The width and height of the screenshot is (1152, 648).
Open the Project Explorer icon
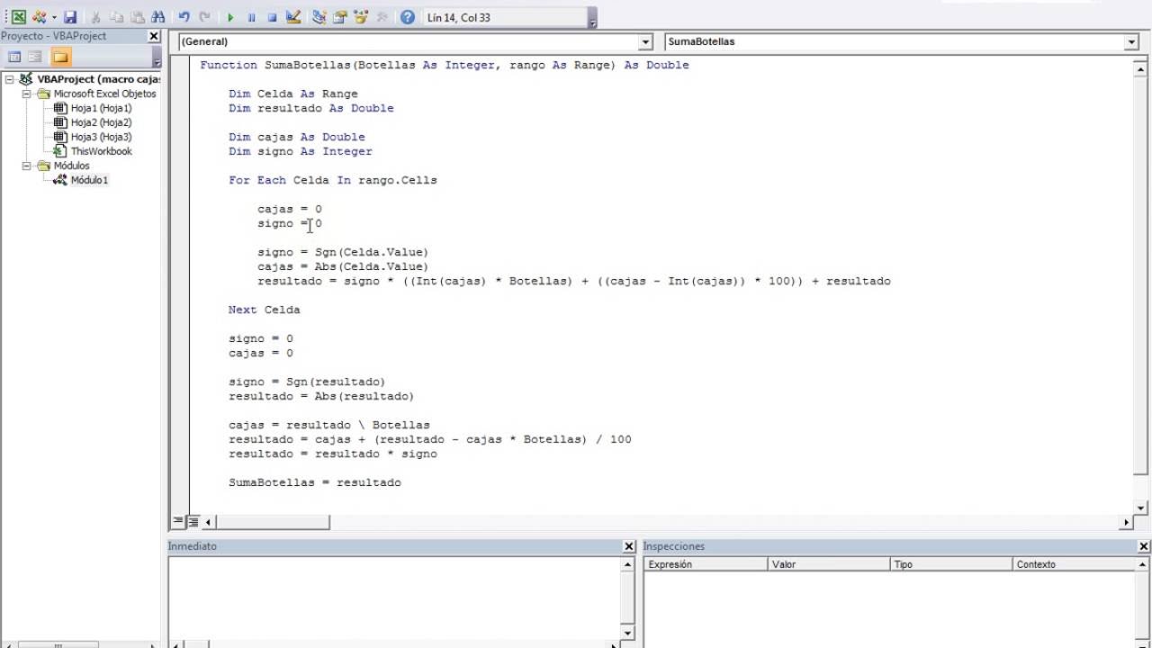click(319, 17)
